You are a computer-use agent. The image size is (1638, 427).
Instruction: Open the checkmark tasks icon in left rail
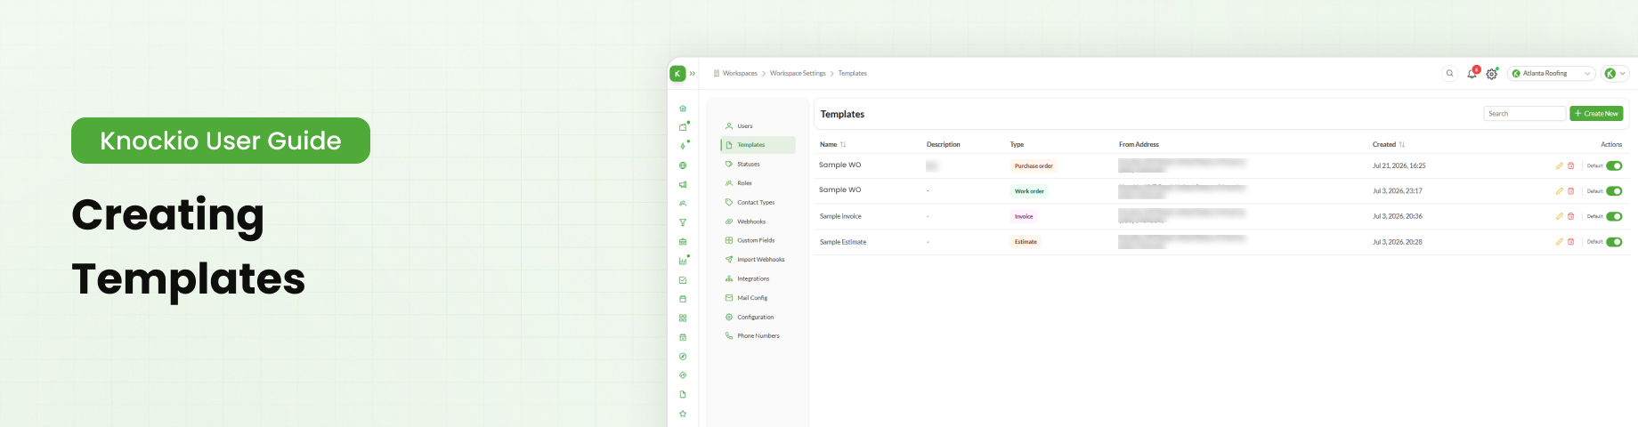683,280
